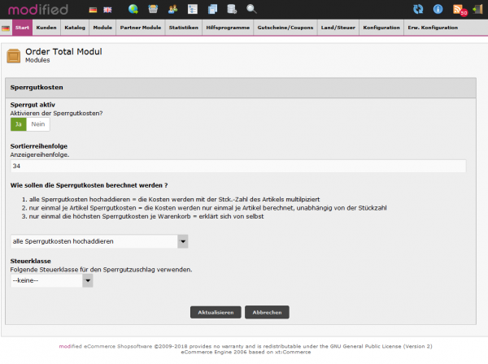Click the Abbrechen button

(x=267, y=312)
